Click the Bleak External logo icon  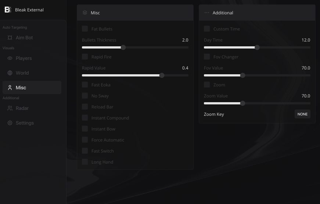tap(8, 10)
